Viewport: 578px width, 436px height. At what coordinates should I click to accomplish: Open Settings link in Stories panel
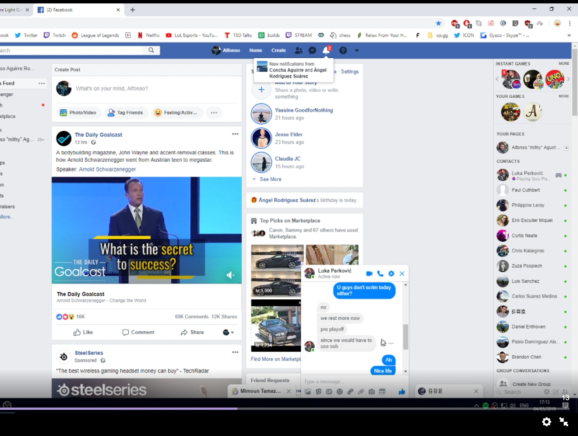coord(350,72)
